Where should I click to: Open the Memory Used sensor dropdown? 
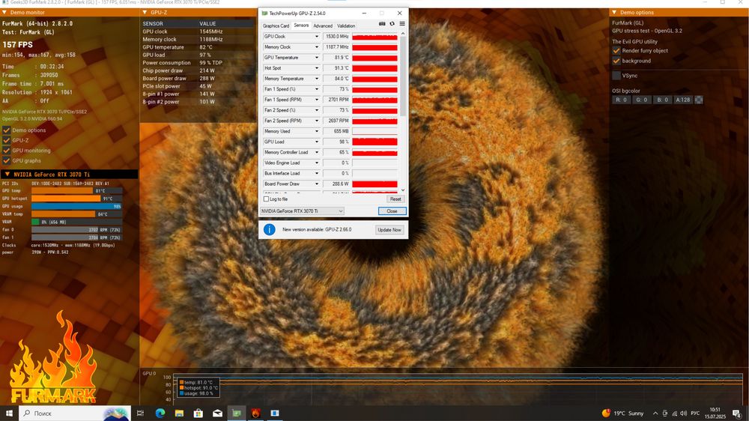[x=316, y=131]
